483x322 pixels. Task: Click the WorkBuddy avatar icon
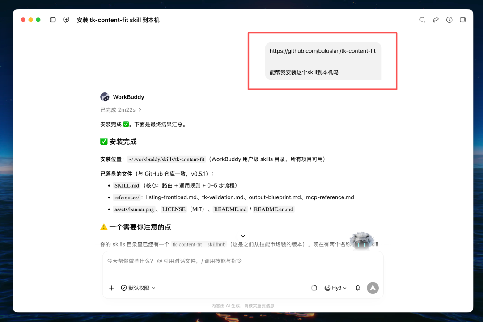[x=105, y=97]
